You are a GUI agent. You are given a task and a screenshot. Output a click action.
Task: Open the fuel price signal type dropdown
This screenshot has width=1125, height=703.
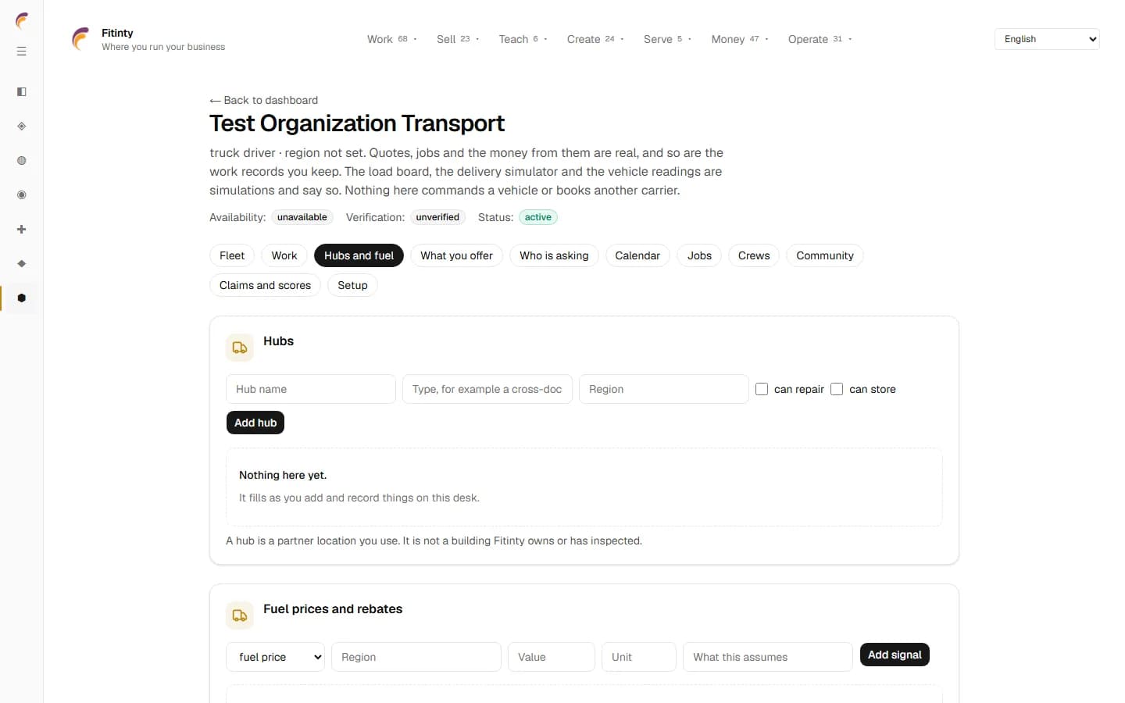click(275, 657)
